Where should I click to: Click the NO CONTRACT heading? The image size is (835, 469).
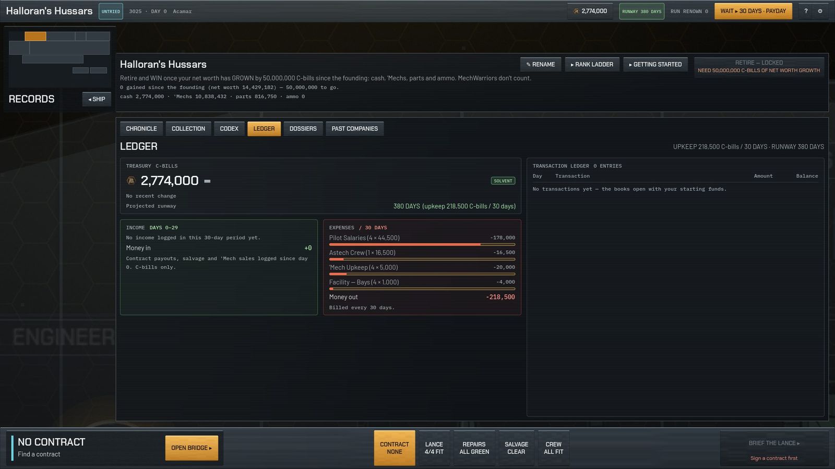52,442
